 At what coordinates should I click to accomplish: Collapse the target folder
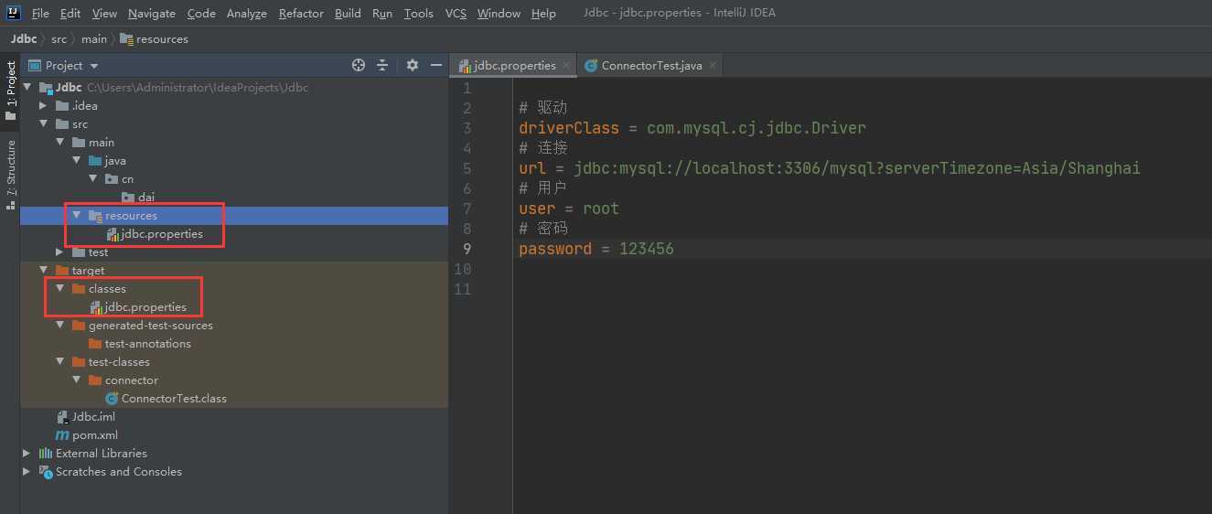43,271
